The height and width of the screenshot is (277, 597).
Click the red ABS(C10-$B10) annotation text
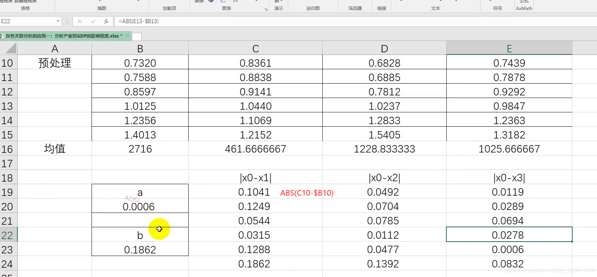[307, 193]
